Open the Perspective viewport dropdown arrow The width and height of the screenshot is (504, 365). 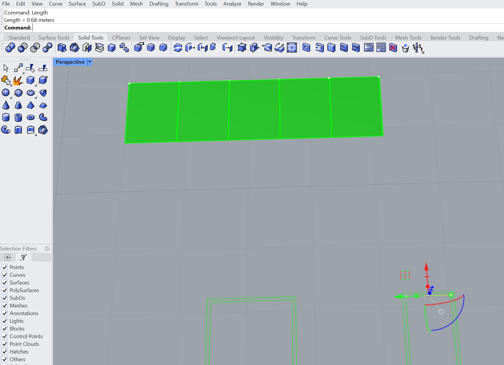point(90,62)
